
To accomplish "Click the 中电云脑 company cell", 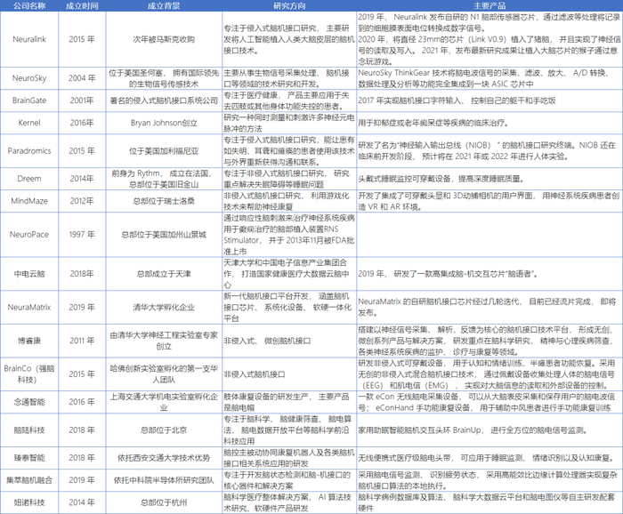I will (x=29, y=274).
